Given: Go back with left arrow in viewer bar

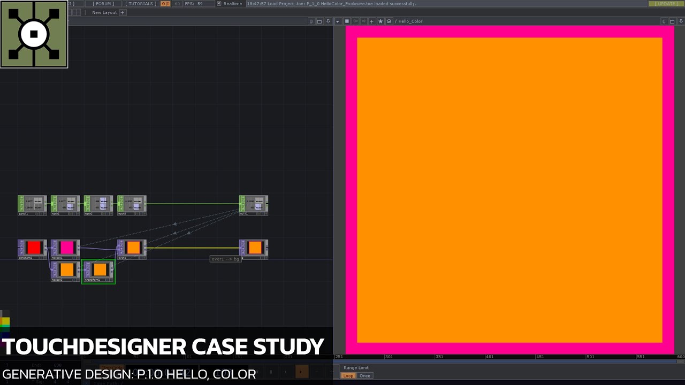Looking at the screenshot, I should (x=355, y=21).
